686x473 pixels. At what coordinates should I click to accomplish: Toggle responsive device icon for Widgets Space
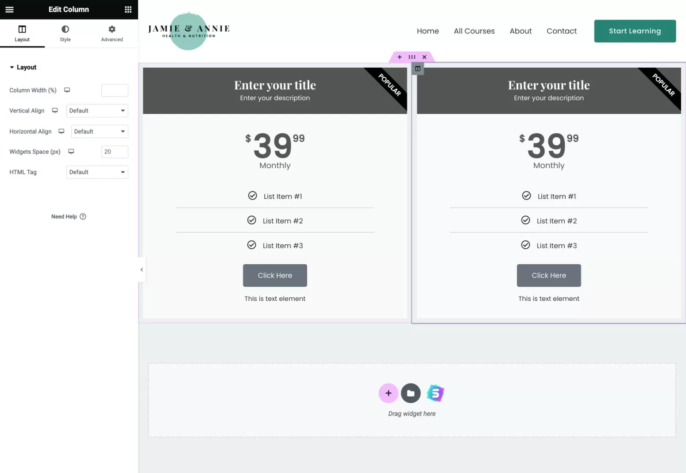click(x=71, y=151)
